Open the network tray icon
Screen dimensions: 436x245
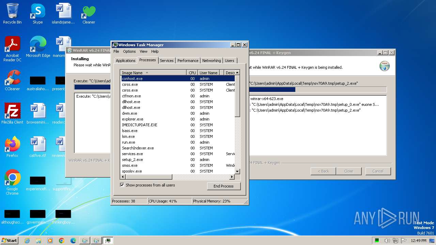395,241
